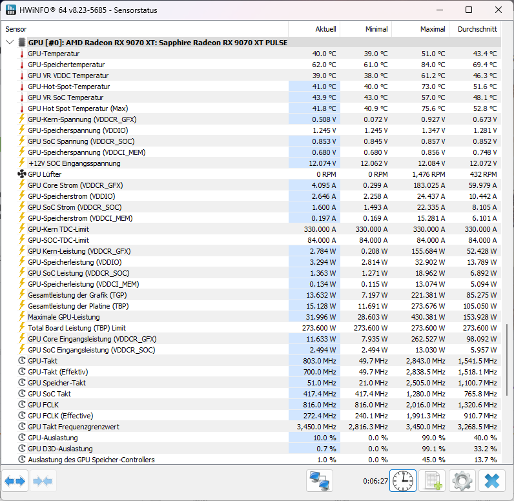Select the GPU-Speicherspannung (VDDIO) row
Viewport: 514px width, 501px height.
[x=259, y=130]
